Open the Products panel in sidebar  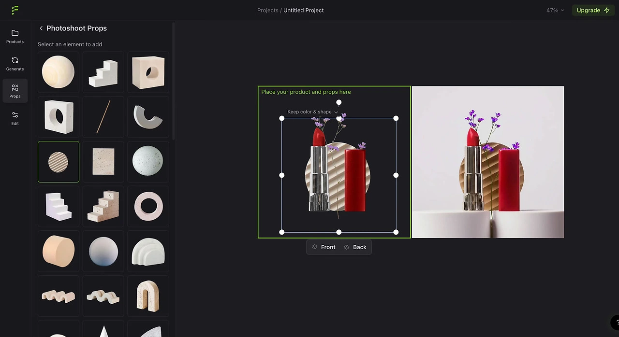(x=15, y=36)
